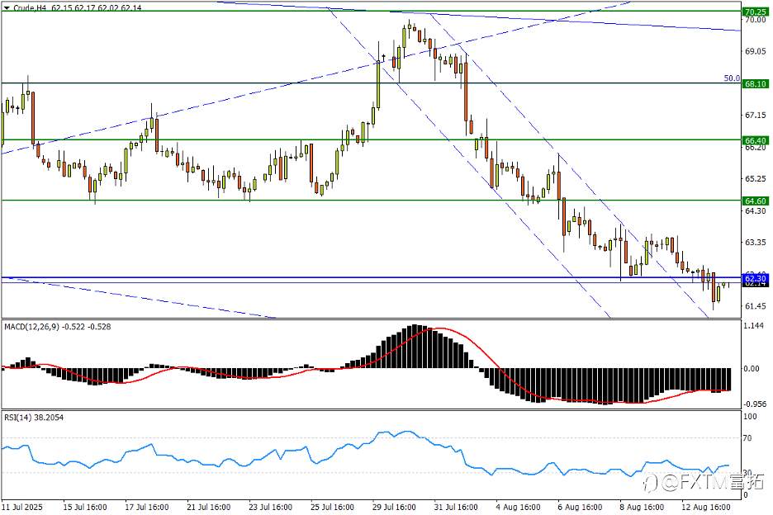This screenshot has width=773, height=515.
Task: Click the 50.0 Fibonacci level label
Action: 732,78
